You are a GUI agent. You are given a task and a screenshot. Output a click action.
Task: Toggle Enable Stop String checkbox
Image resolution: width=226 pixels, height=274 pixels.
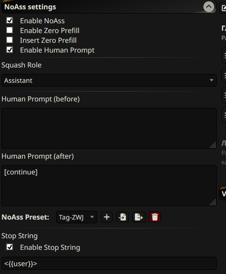pyautogui.click(x=10, y=247)
